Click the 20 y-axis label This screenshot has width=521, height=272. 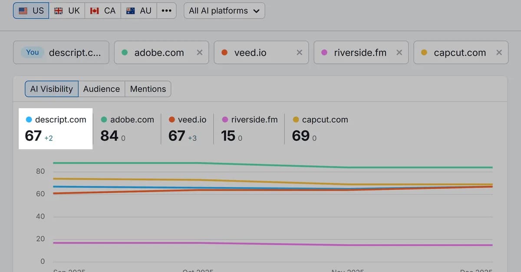coord(40,239)
